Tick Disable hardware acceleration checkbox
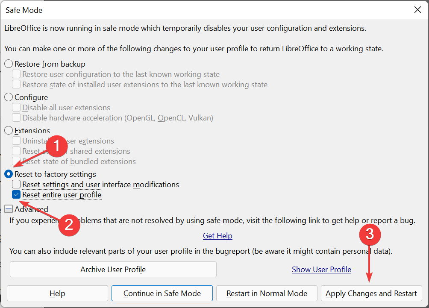429x308 pixels. (x=16, y=118)
